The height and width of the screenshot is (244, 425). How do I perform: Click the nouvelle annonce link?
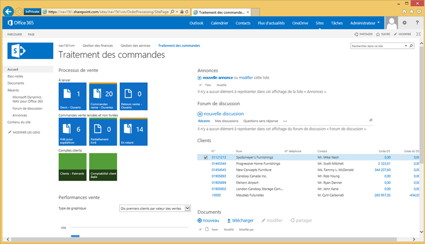217,77
